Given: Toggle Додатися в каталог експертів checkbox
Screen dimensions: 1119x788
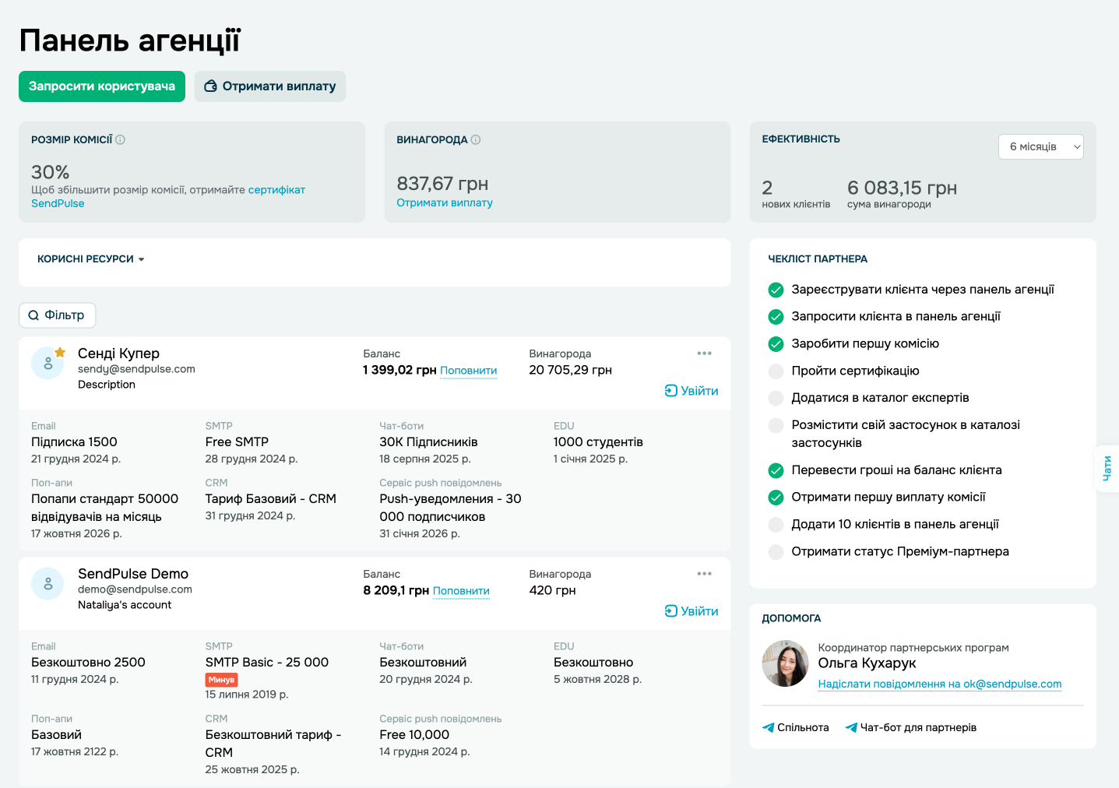Looking at the screenshot, I should tap(776, 398).
